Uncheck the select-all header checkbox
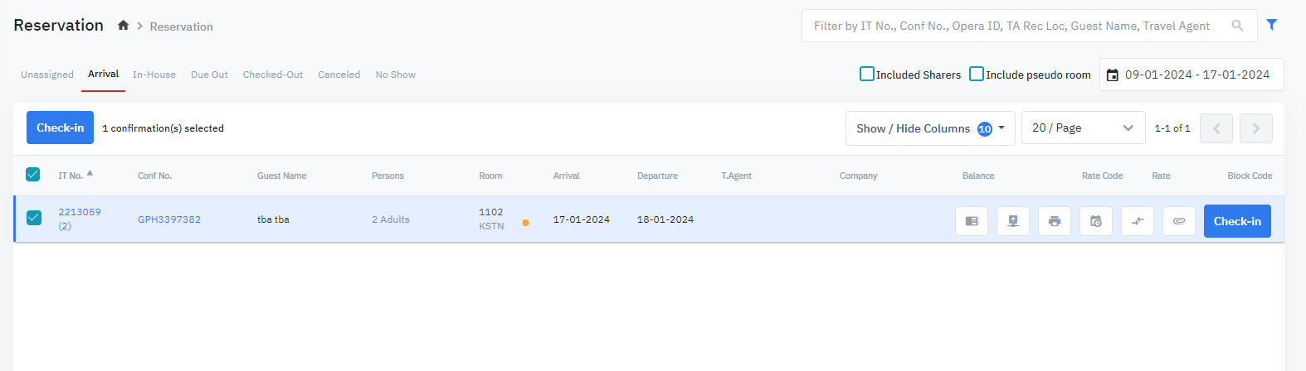The height and width of the screenshot is (371, 1306). click(x=33, y=175)
